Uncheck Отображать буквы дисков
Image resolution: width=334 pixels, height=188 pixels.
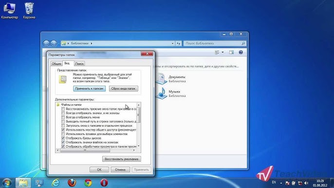[63, 138]
